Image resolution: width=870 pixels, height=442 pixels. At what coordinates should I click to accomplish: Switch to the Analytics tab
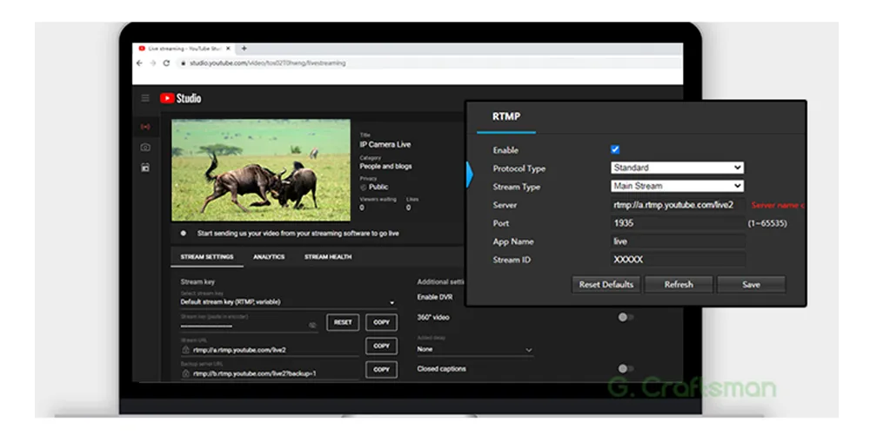(x=269, y=257)
